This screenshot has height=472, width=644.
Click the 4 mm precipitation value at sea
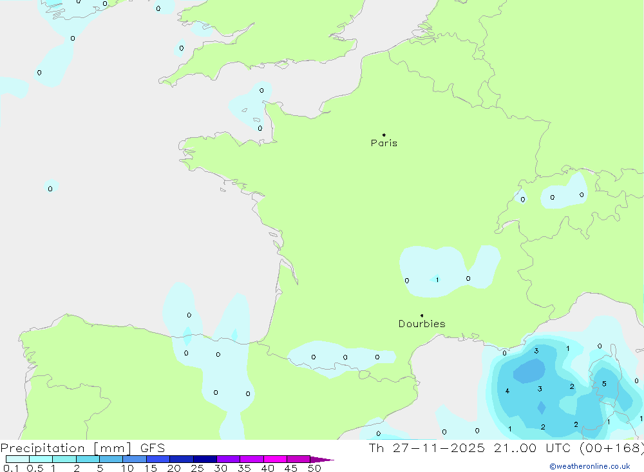point(507,391)
